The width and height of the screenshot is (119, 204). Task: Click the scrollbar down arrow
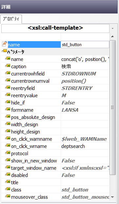[113, 197]
